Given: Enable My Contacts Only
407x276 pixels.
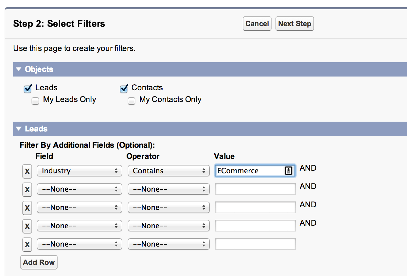Looking at the screenshot, I should click(131, 101).
